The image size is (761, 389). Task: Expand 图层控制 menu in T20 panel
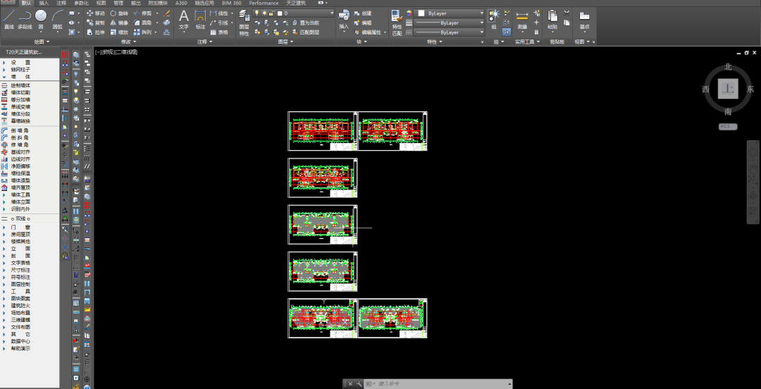tap(20, 284)
